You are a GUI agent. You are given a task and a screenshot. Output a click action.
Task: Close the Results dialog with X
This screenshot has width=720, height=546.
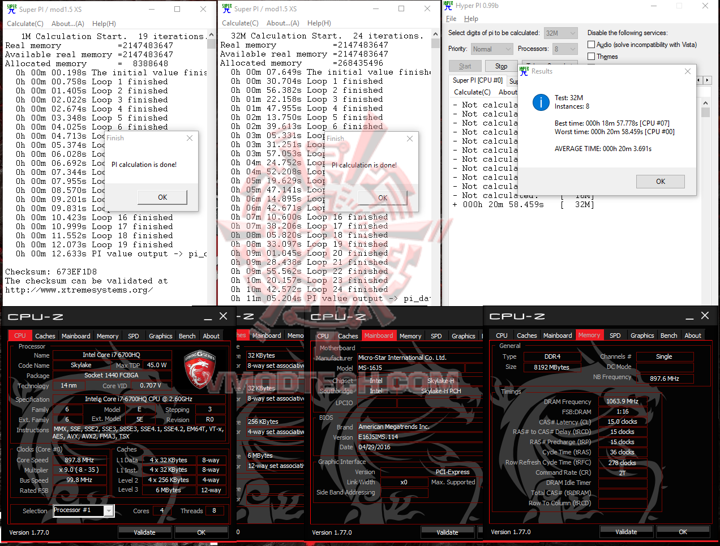[687, 71]
